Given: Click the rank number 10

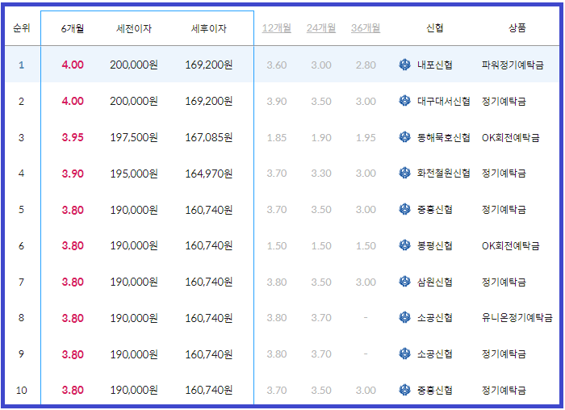Looking at the screenshot, I should point(21,390).
